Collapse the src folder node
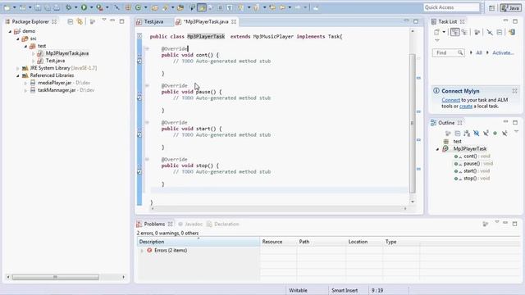This screenshot has width=525, height=295. pos(18,39)
